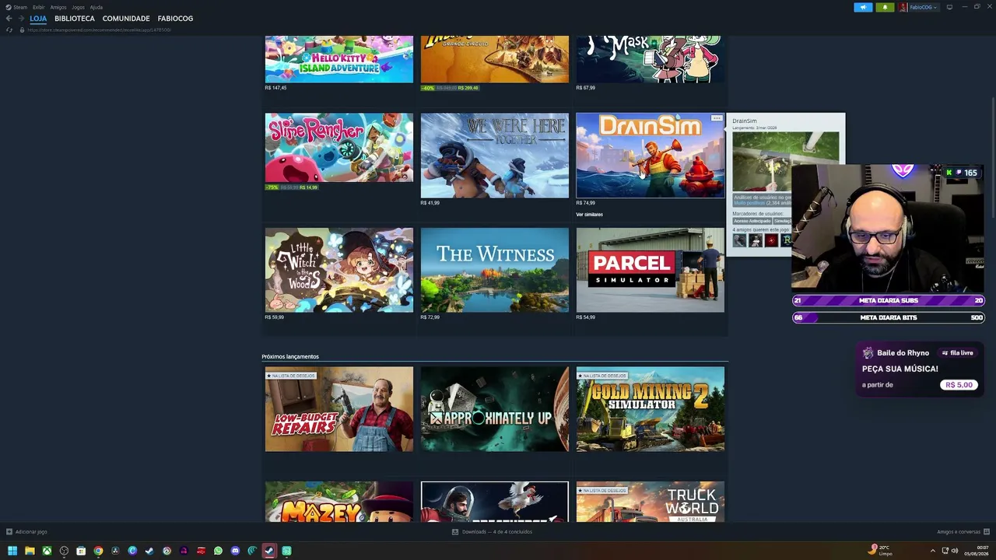The image size is (996, 560).
Task: Enter Big Picture mode via monitor icon
Action: click(949, 7)
